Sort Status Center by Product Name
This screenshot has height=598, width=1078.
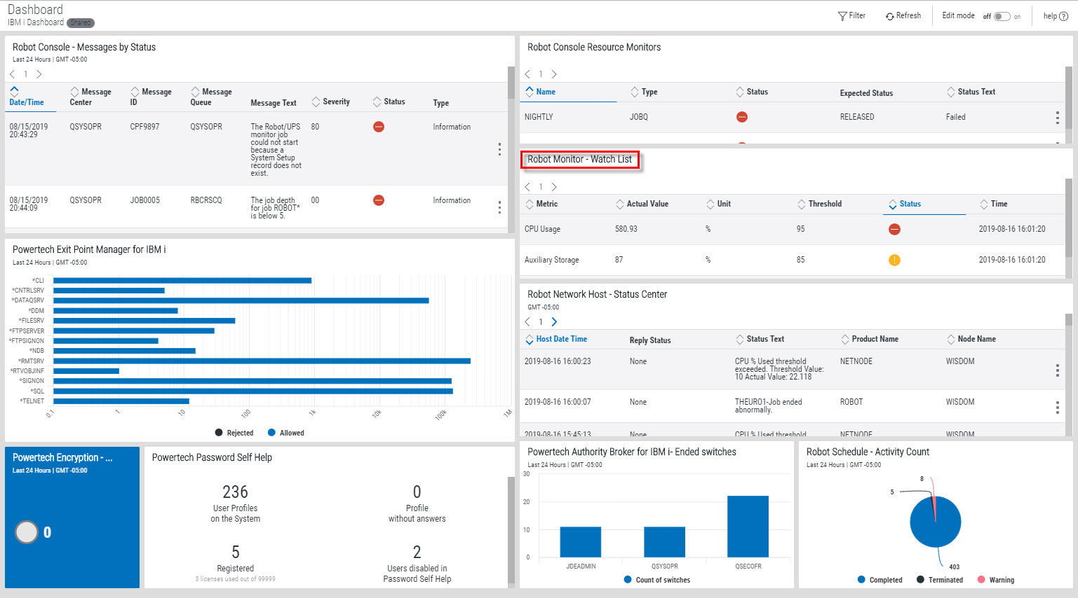coord(870,339)
